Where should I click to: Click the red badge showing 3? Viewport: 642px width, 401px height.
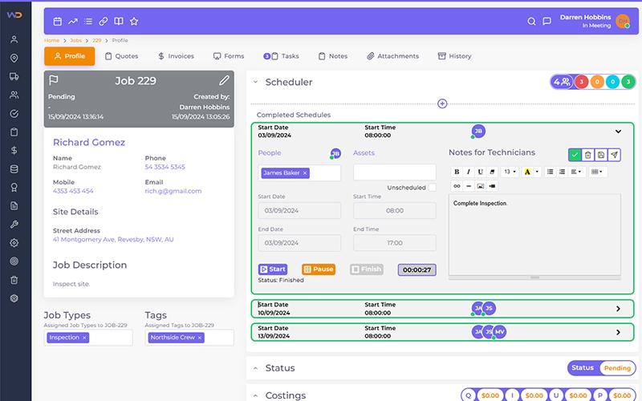[581, 82]
